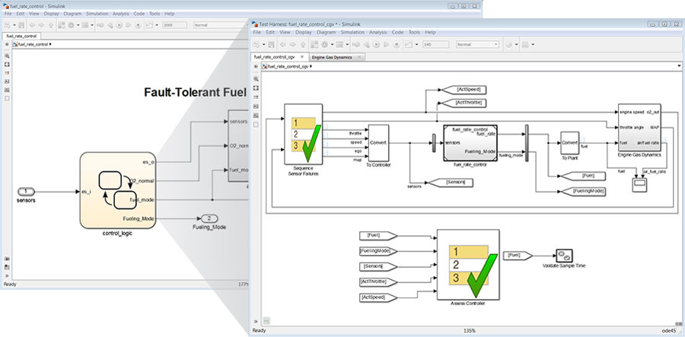Run simulation in Test Harness window
The height and width of the screenshot is (337, 685).
[377, 45]
